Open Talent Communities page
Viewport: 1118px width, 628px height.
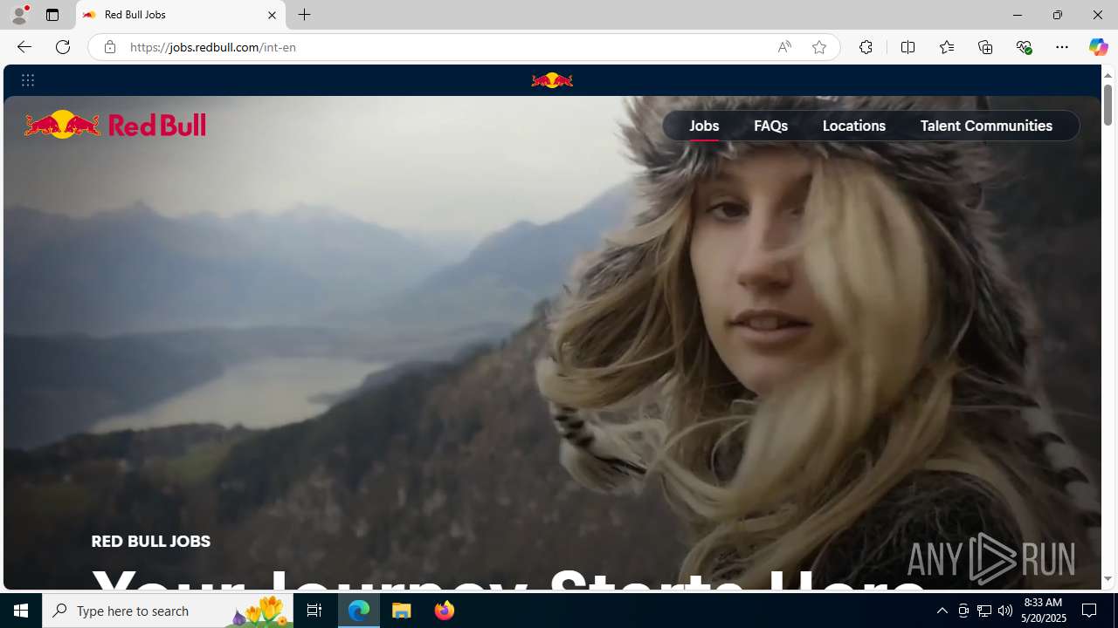(x=986, y=126)
